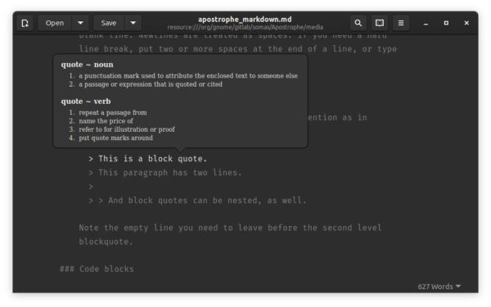Expand the 627 Words statistics dropdown
The height and width of the screenshot is (307, 491).
[x=439, y=287]
